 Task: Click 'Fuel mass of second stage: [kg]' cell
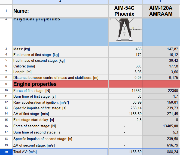60,60
